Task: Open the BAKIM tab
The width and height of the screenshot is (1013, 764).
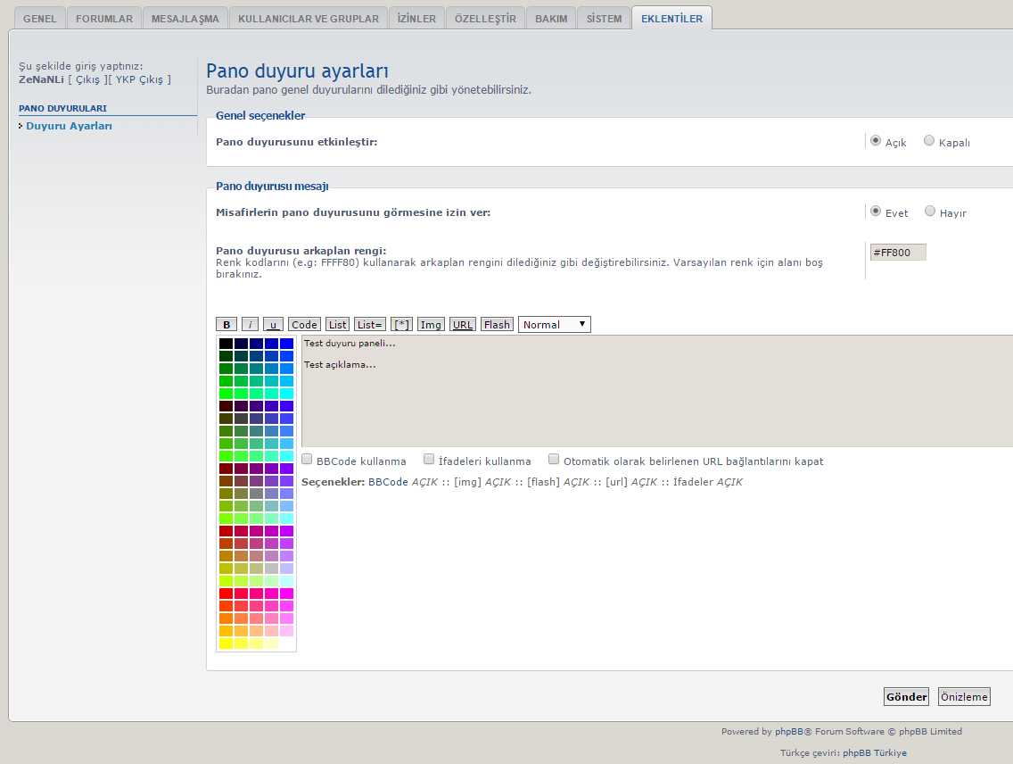Action: point(551,19)
